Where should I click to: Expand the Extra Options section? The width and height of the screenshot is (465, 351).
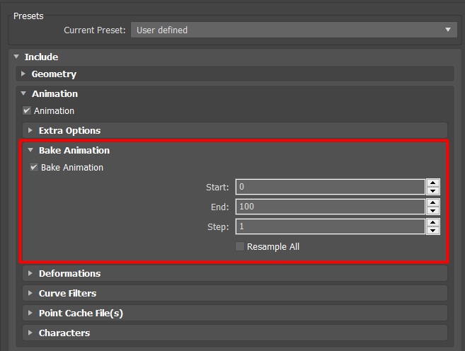(30, 130)
